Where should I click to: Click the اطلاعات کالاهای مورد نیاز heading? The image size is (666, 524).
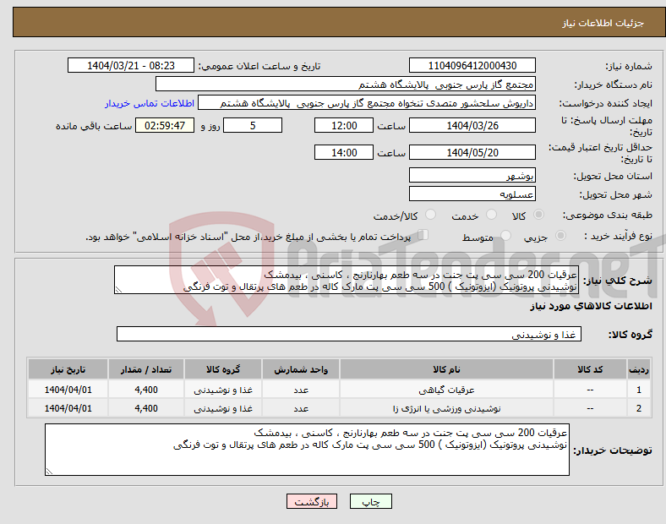tap(591, 306)
